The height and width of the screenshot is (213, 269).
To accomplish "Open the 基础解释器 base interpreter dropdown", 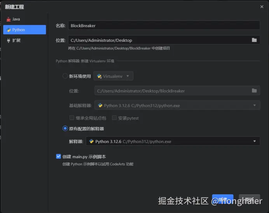I will [177, 105].
